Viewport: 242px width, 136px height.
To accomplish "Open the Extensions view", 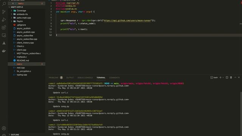I will pos(4,28).
